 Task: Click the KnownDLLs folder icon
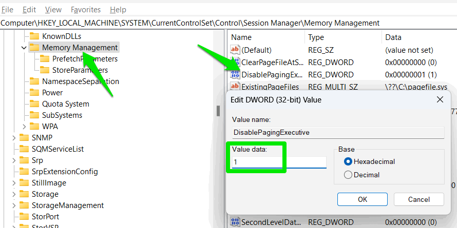(34, 36)
